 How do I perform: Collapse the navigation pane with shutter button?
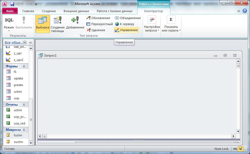pos(30,43)
